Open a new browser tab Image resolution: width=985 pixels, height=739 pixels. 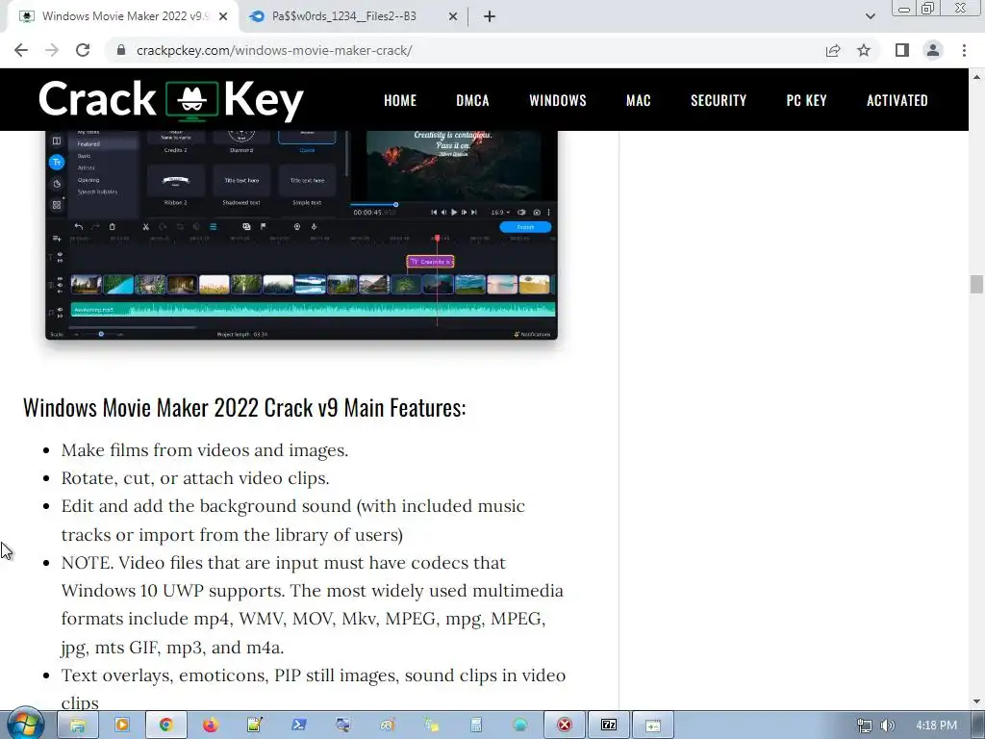pyautogui.click(x=490, y=16)
